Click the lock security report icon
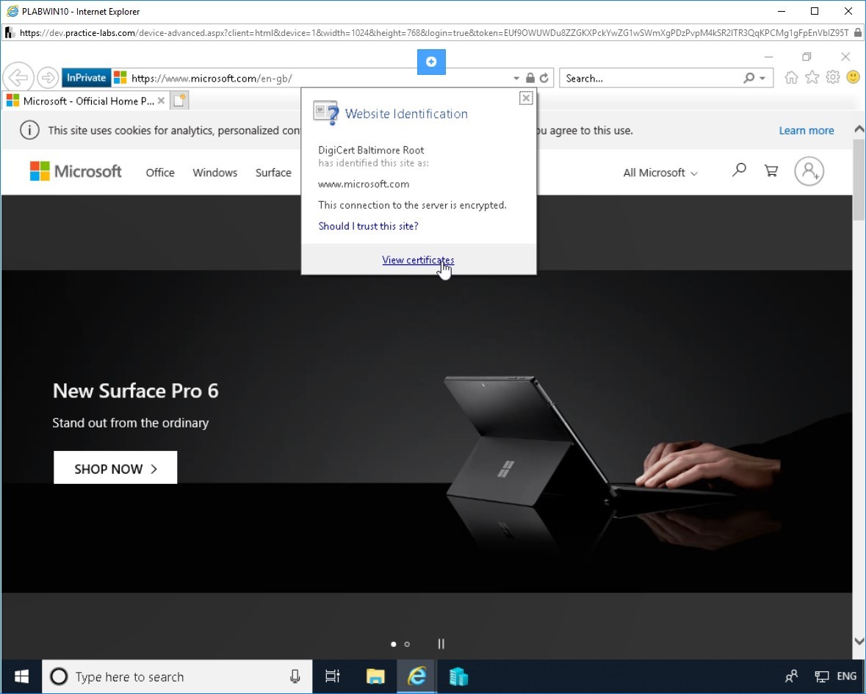 click(x=530, y=78)
